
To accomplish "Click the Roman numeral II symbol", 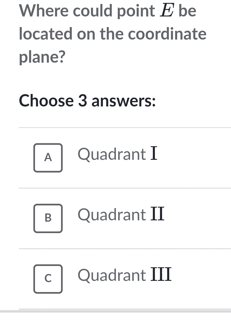I will 158,215.
